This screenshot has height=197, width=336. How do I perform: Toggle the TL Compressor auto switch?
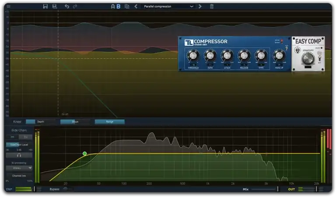287,48
